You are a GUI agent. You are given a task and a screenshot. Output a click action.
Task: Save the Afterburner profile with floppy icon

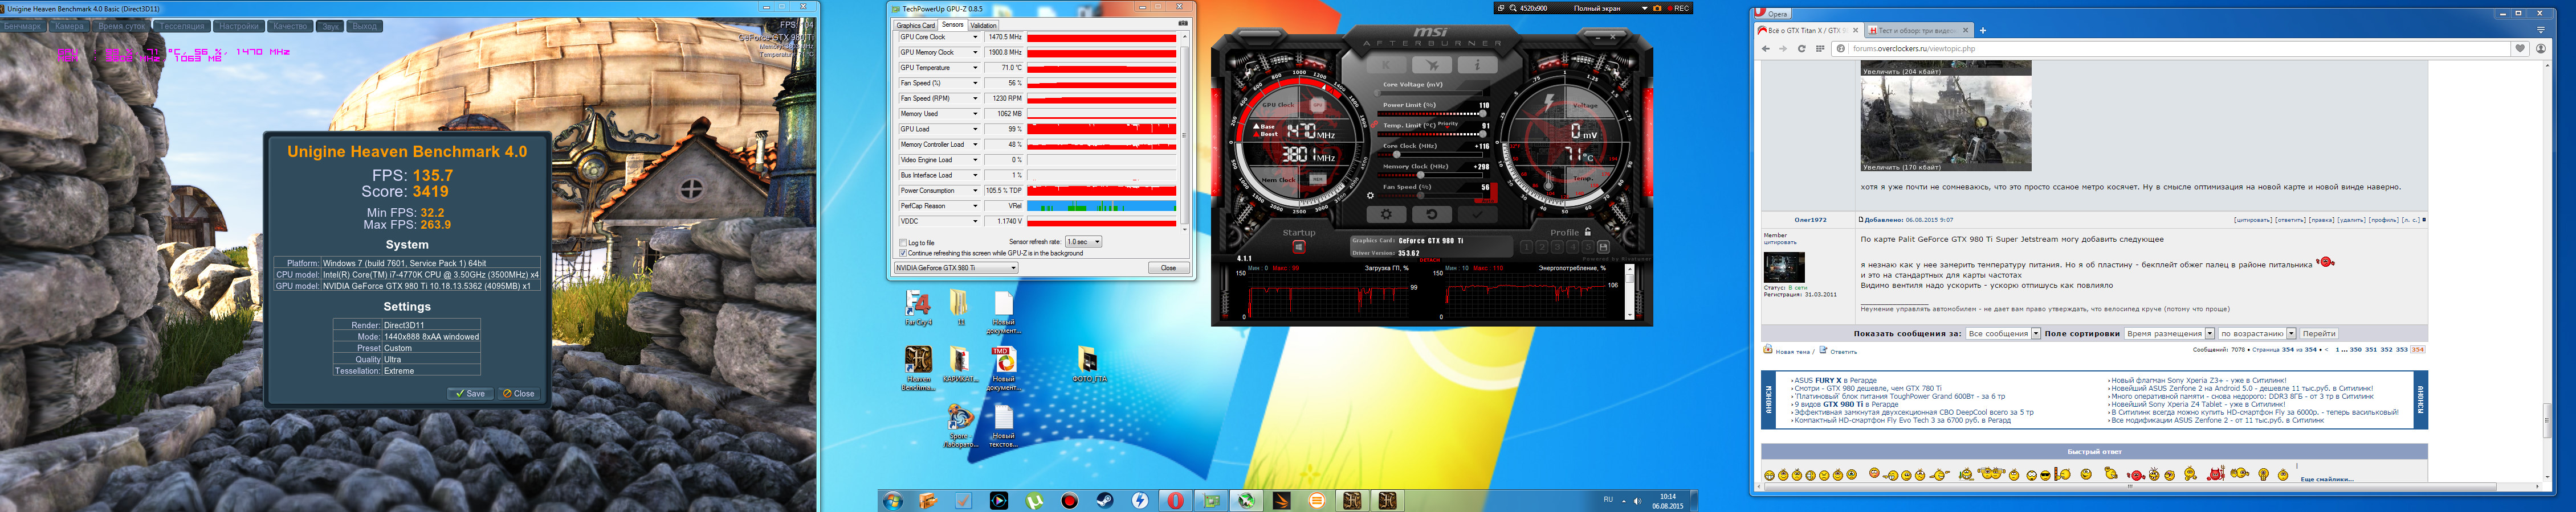click(x=1603, y=246)
